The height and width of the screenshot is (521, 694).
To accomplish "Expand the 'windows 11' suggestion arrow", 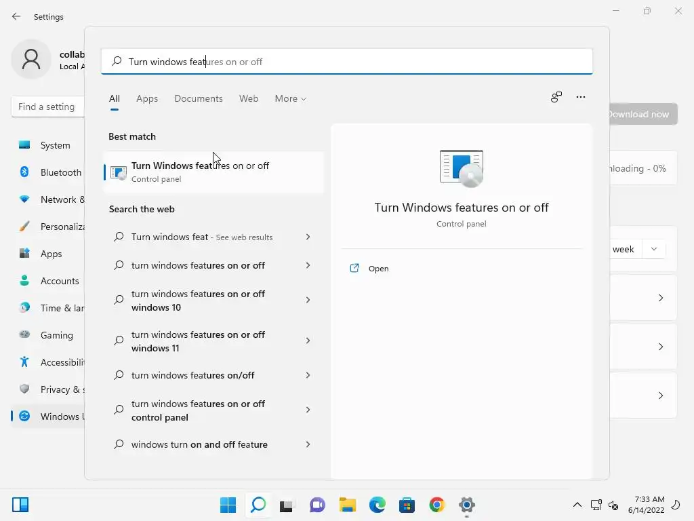I will click(308, 341).
